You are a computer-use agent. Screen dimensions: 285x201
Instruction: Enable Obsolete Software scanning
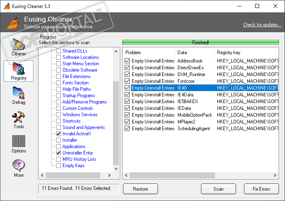59,70
